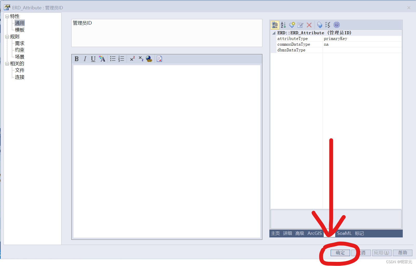Screen dimensions: 416x266
Task: Apply superscript formatting
Action: tap(132, 59)
